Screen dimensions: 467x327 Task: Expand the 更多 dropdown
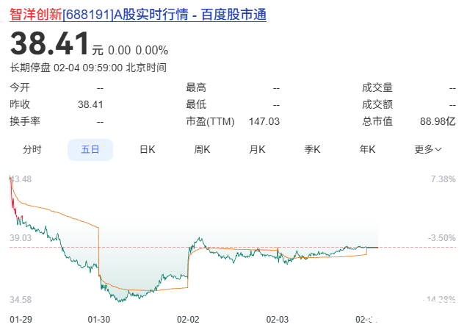(x=428, y=149)
